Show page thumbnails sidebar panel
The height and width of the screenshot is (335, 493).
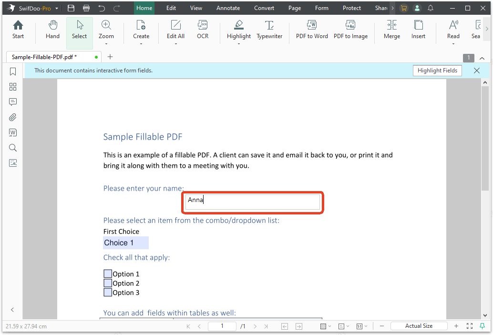pyautogui.click(x=13, y=87)
